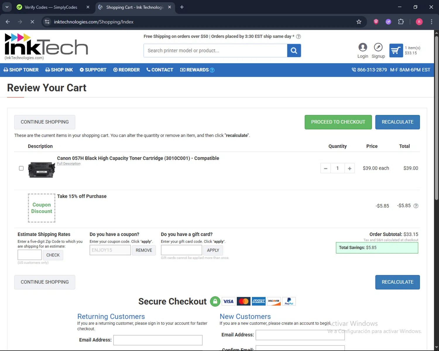Open the Rewards menu item
Image resolution: width=439 pixels, height=351 pixels.
point(194,70)
